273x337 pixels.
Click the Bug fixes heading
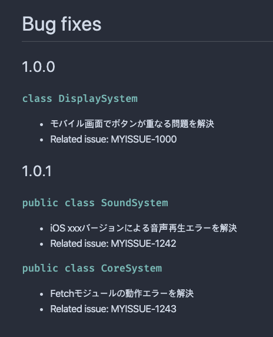point(62,24)
